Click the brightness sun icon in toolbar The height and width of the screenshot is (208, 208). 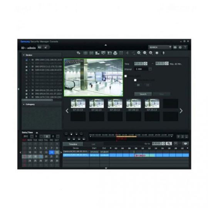(157, 53)
